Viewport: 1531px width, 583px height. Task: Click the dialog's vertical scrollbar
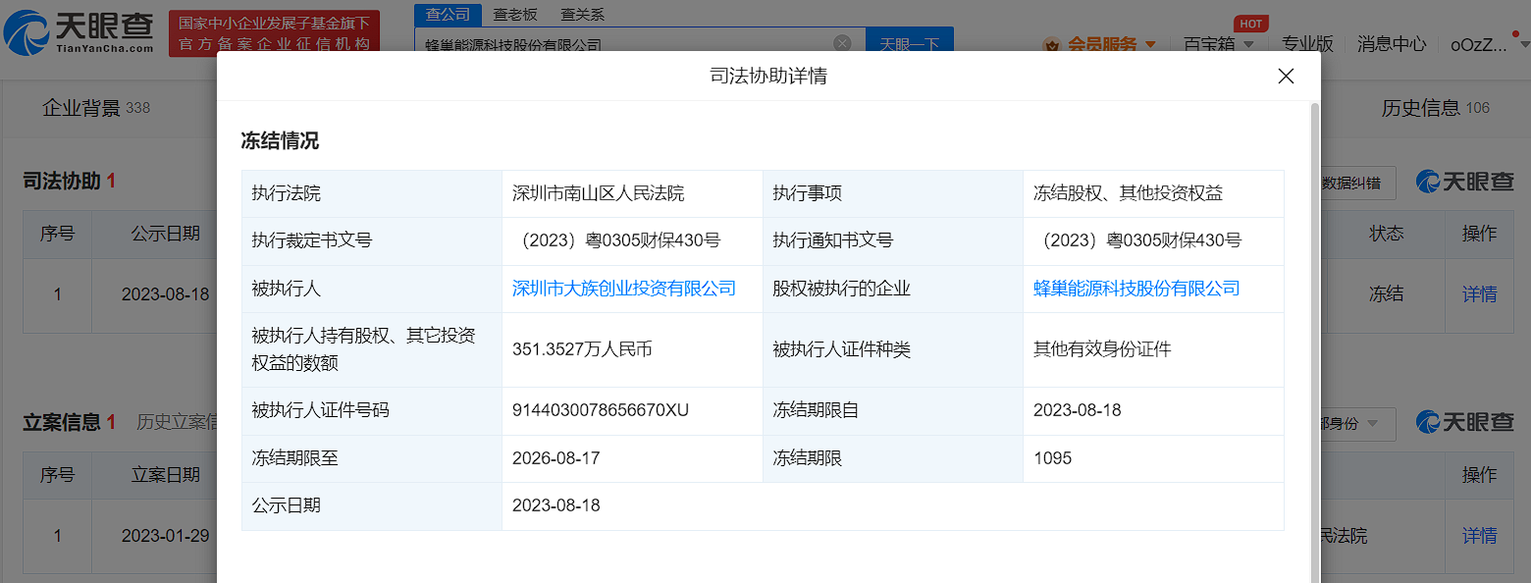[1314, 294]
